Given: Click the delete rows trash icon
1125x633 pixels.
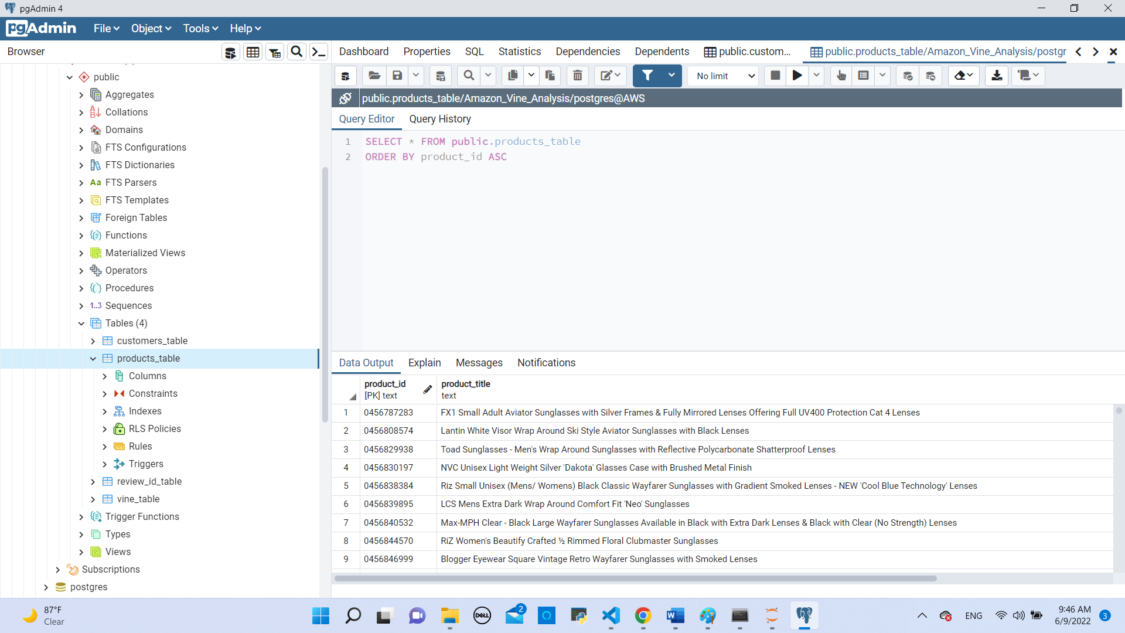Looking at the screenshot, I should [x=577, y=76].
